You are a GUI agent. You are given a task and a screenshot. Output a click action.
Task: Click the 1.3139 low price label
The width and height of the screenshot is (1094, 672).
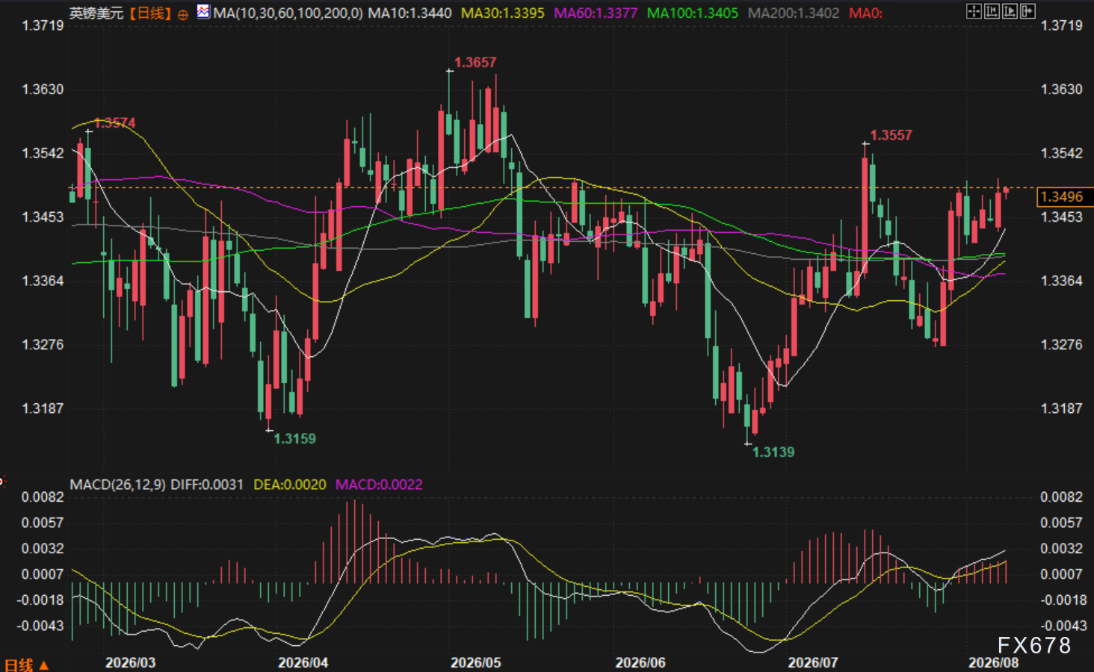tap(773, 452)
